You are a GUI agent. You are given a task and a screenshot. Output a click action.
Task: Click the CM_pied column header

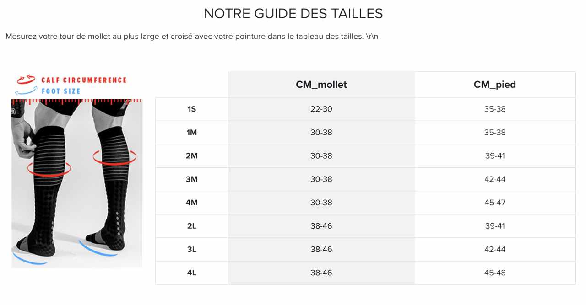495,85
